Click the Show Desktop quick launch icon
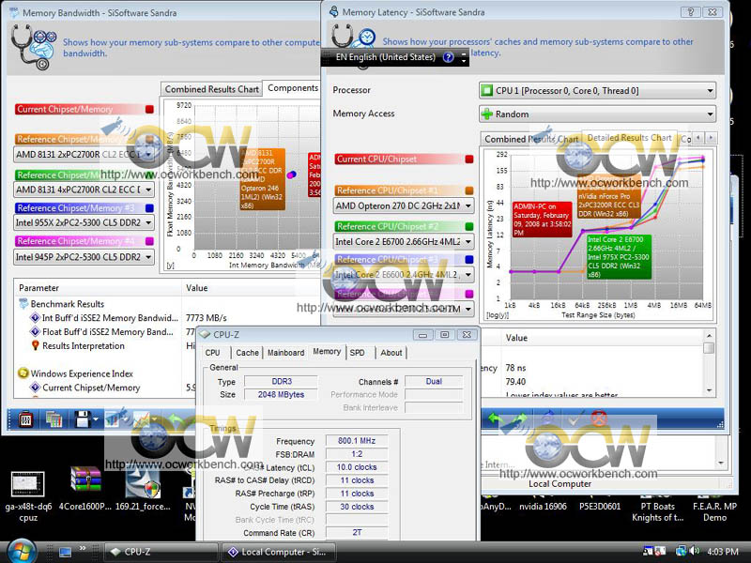 [65, 552]
